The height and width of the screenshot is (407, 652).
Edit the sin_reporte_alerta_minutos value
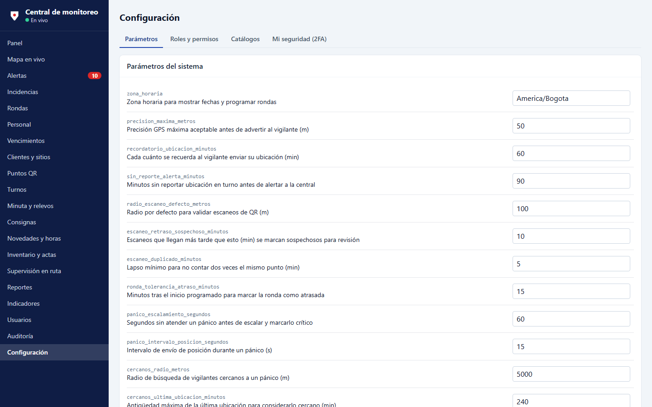tap(571, 181)
